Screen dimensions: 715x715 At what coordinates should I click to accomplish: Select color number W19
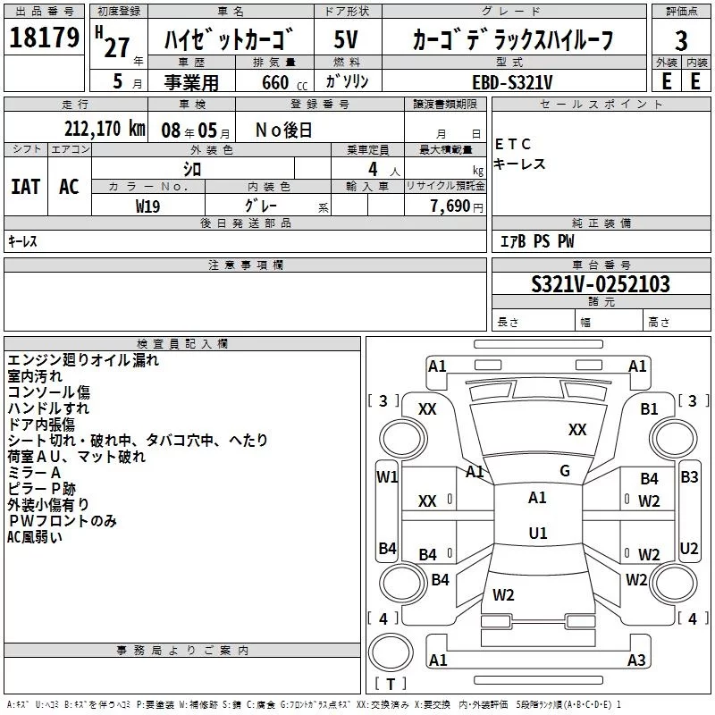tap(147, 206)
